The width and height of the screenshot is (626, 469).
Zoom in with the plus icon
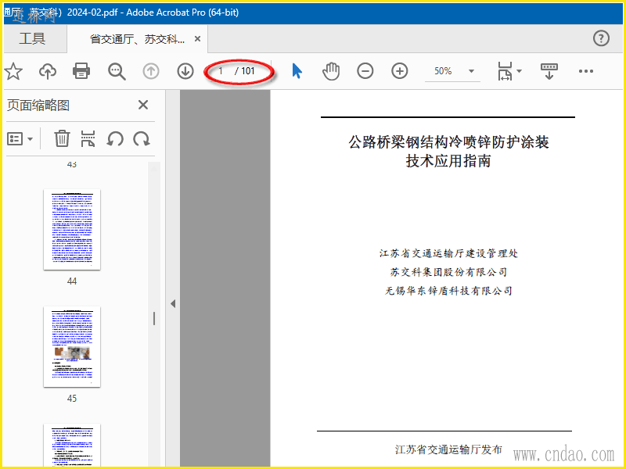click(x=399, y=71)
